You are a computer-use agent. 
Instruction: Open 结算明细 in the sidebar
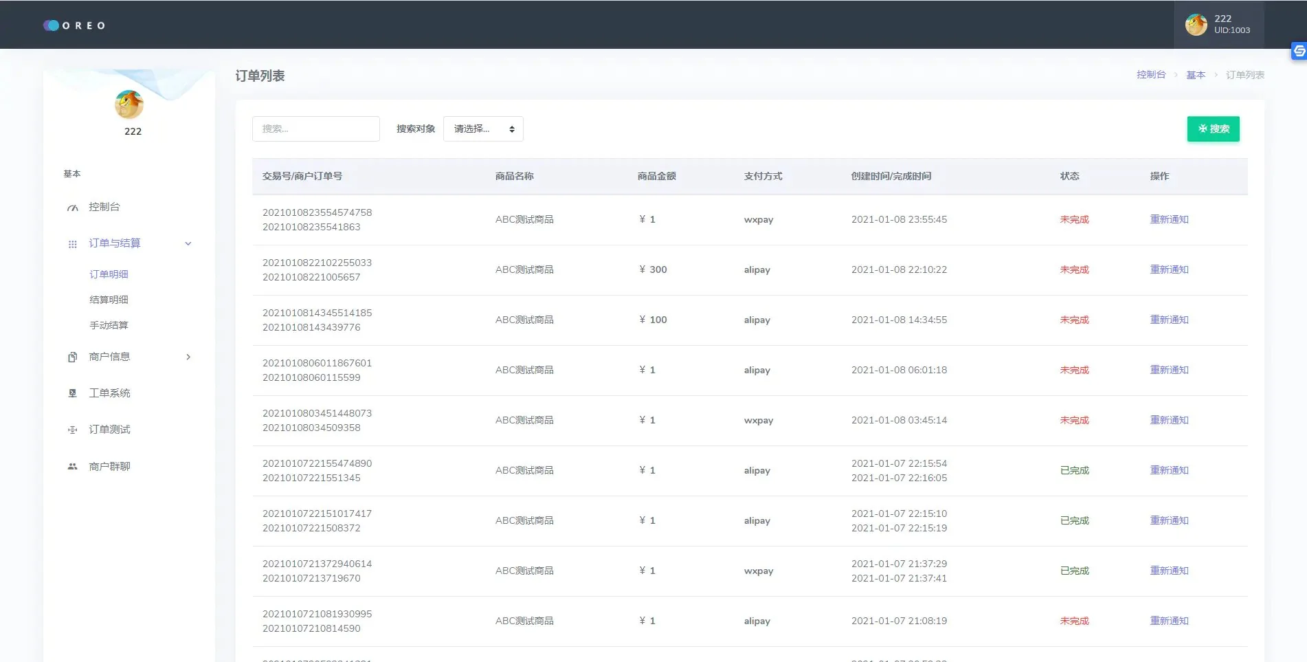(x=109, y=300)
